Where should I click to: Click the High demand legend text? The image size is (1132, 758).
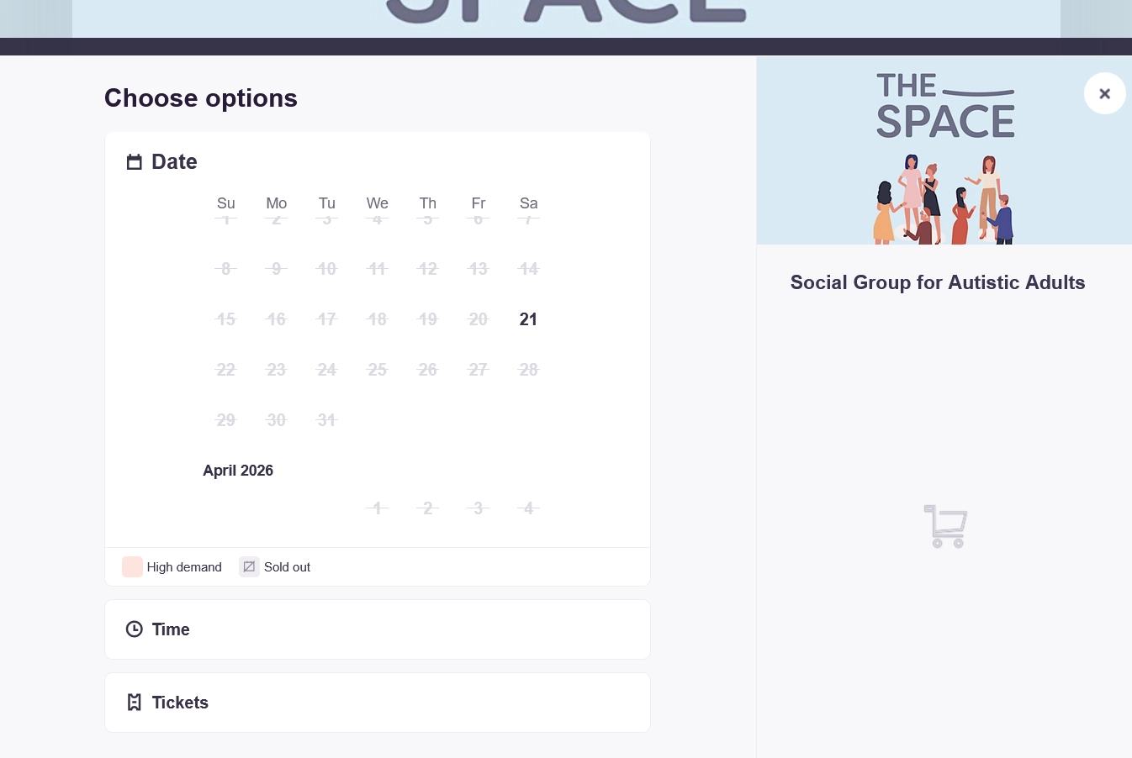coord(184,566)
